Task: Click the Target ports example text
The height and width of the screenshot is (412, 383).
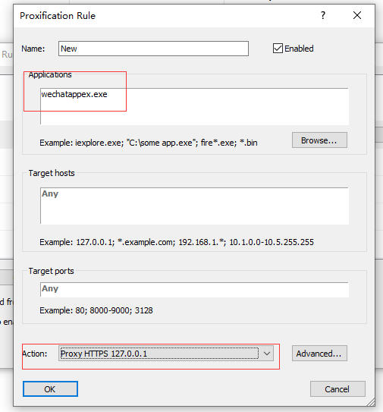Action: (96, 310)
